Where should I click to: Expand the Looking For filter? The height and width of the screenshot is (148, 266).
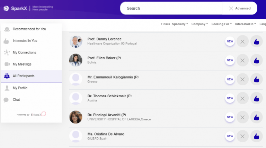click(221, 24)
